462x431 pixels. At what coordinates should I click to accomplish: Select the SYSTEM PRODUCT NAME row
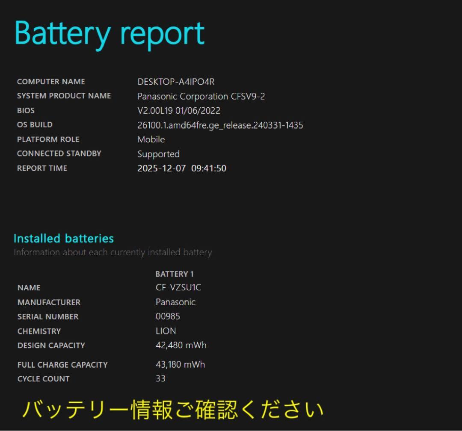[x=64, y=96]
